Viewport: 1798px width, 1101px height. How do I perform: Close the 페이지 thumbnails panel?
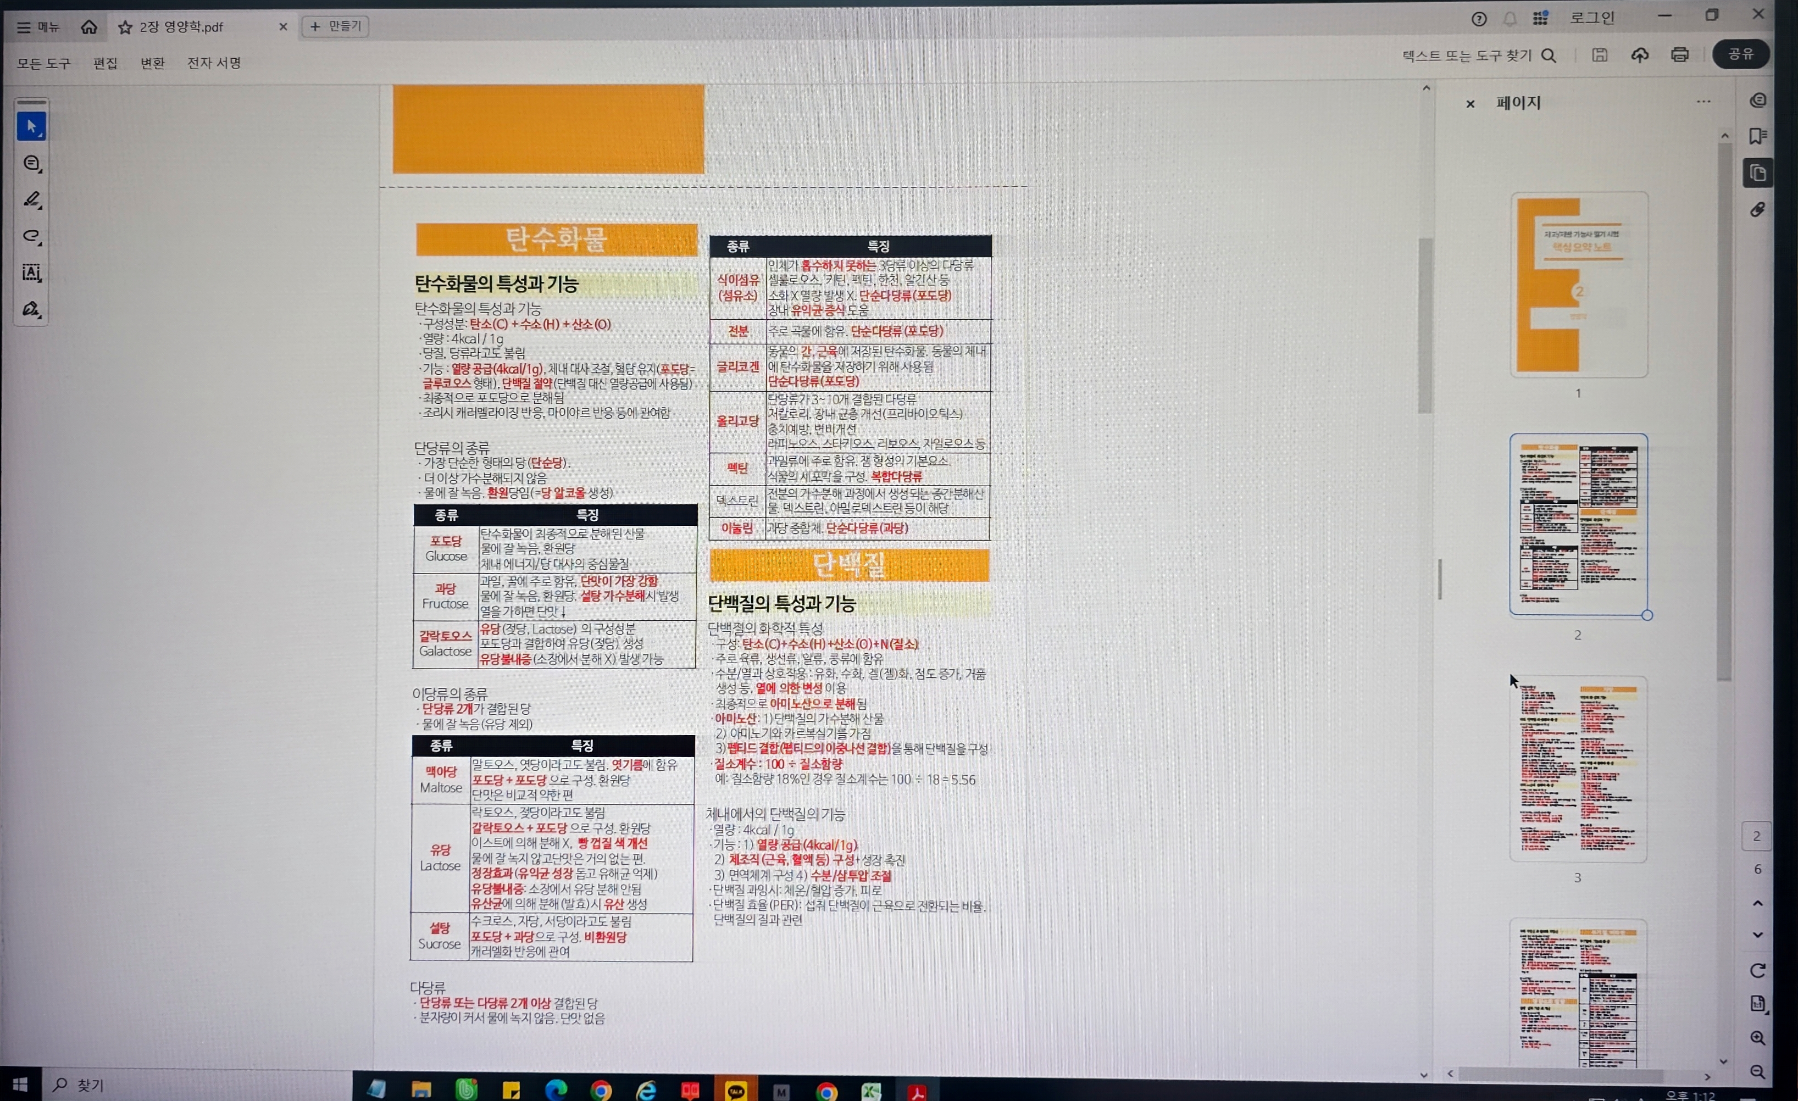[1470, 104]
